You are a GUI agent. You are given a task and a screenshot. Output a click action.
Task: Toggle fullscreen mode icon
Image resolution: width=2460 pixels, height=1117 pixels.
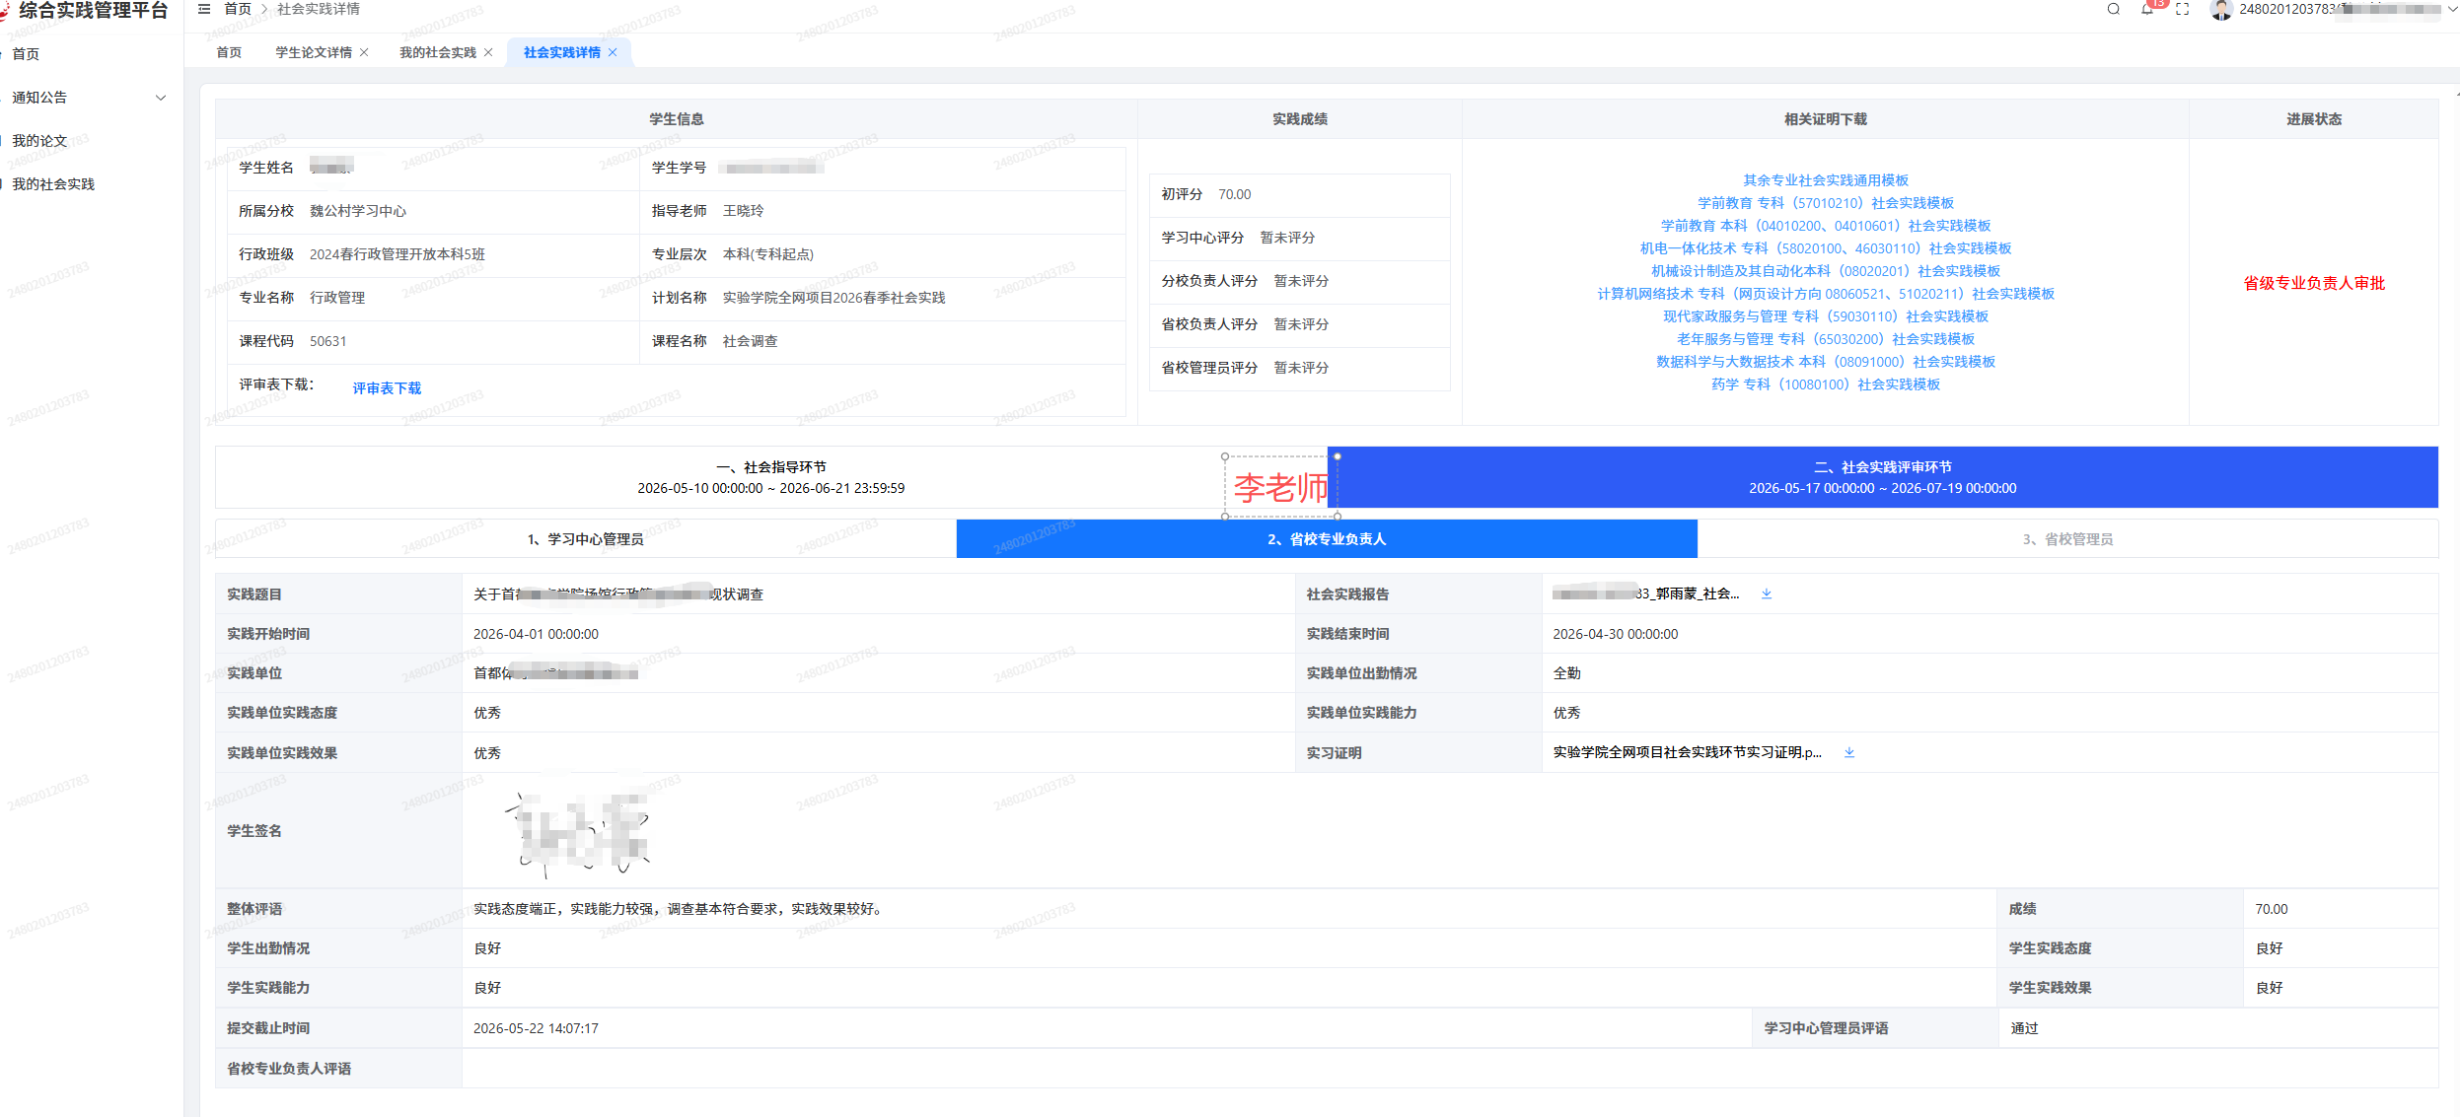coord(2183,9)
